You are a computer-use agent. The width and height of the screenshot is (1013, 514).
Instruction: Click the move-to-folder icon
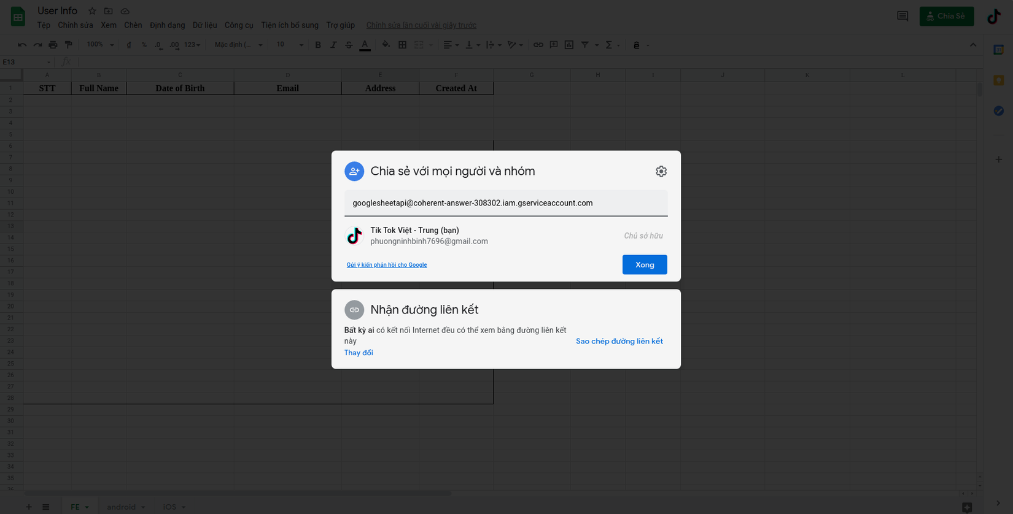coord(108,11)
